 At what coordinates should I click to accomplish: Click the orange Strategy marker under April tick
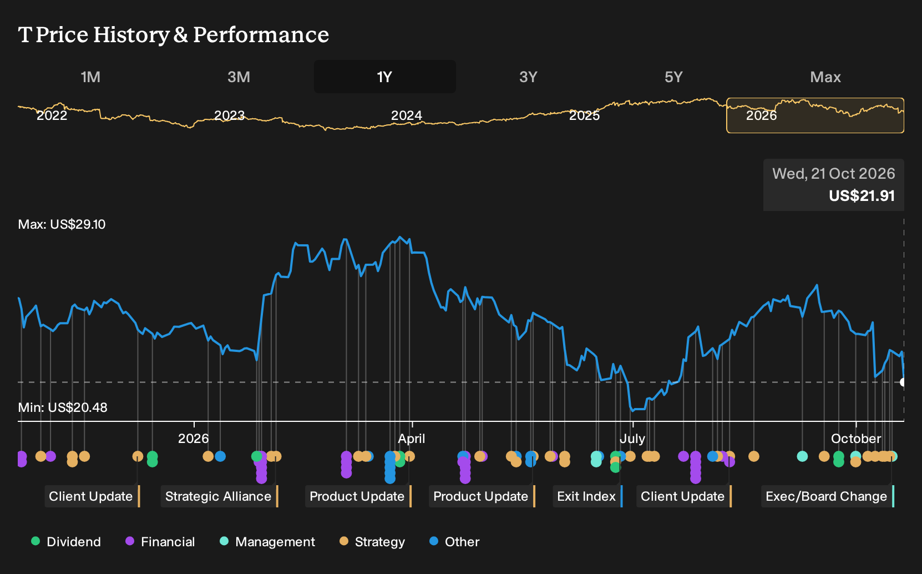pos(409,456)
